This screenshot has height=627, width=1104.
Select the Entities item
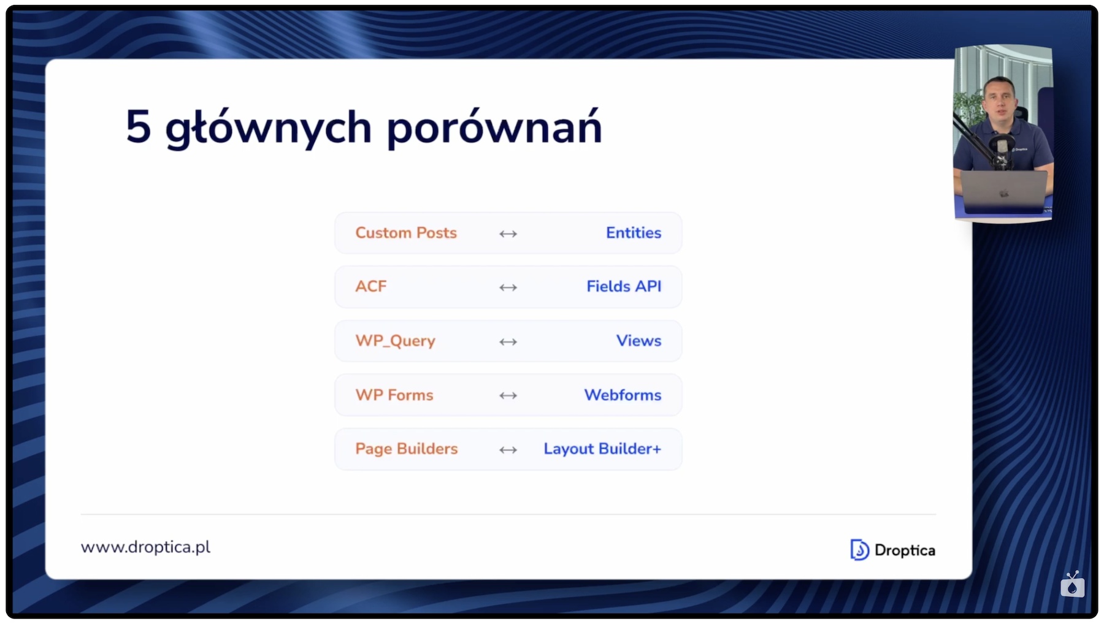coord(634,233)
